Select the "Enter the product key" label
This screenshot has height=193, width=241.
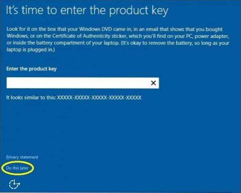coord(32,69)
